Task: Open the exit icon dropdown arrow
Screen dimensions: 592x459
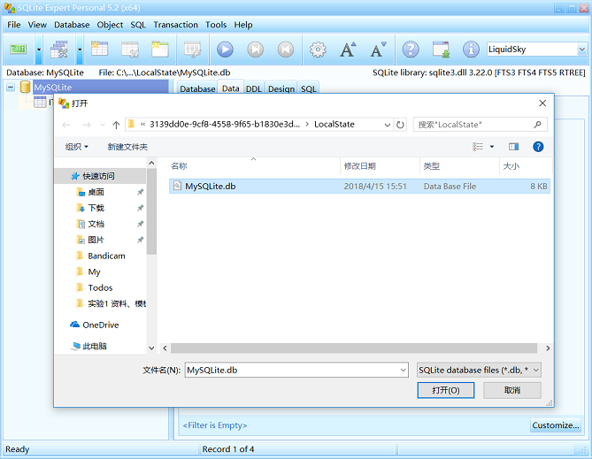Action: click(39, 50)
